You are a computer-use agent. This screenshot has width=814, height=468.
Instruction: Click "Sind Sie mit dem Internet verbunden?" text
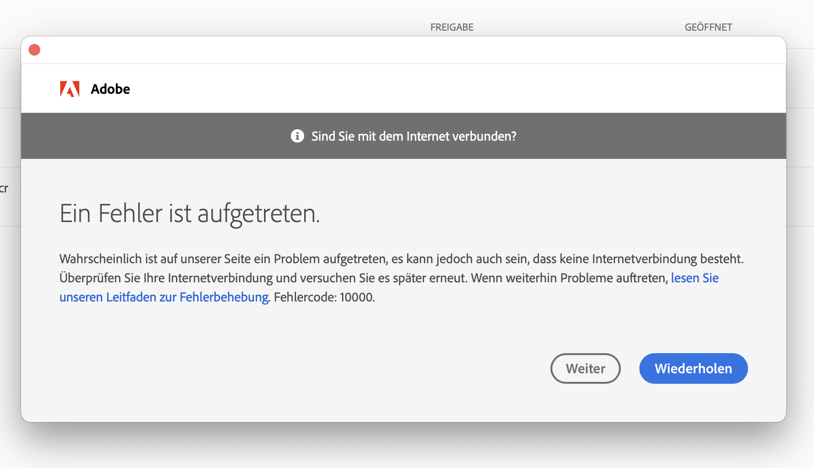tap(414, 136)
